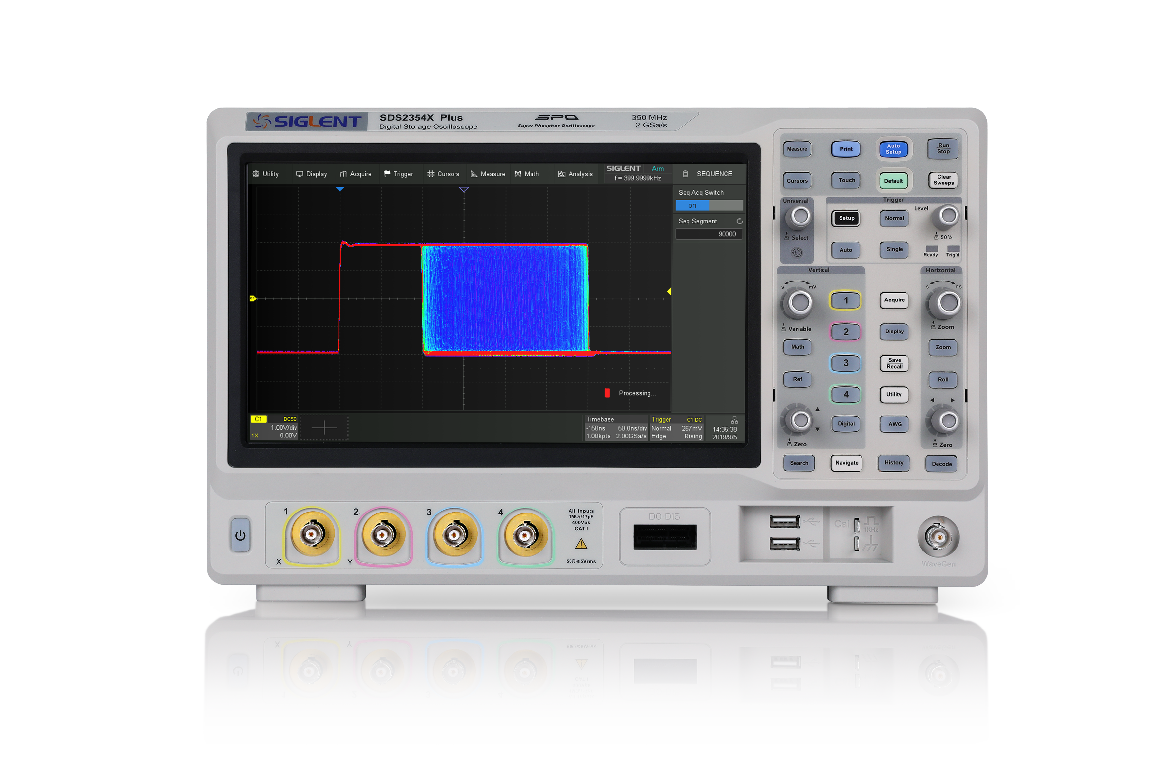The height and width of the screenshot is (774, 1161).
Task: Click the SEQUENCE panel header icon
Action: (x=685, y=174)
